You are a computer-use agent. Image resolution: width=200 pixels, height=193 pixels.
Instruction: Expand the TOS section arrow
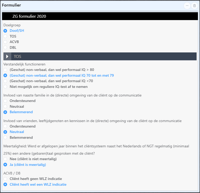point(7,56)
